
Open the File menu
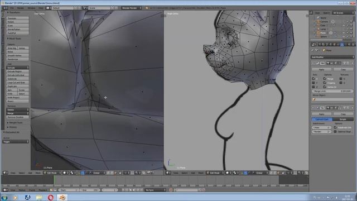[12, 8]
